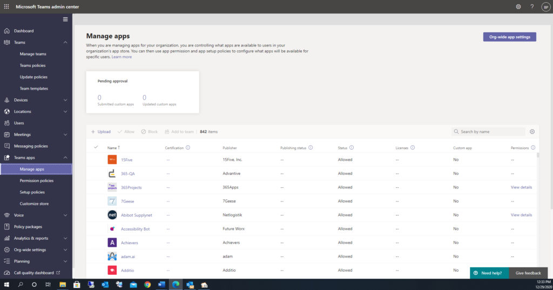Viewport: 553px width, 290px height.
Task: Expand the Analytics & reports chevron
Action: [65, 238]
